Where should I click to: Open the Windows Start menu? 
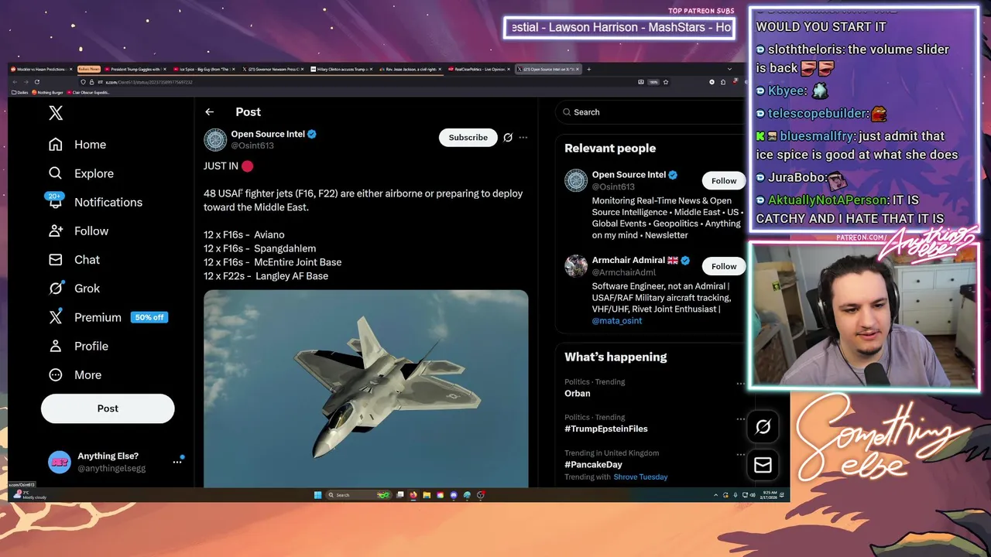coord(317,495)
